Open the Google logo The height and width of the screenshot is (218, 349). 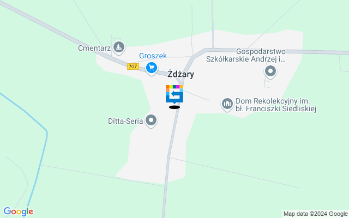point(18,211)
